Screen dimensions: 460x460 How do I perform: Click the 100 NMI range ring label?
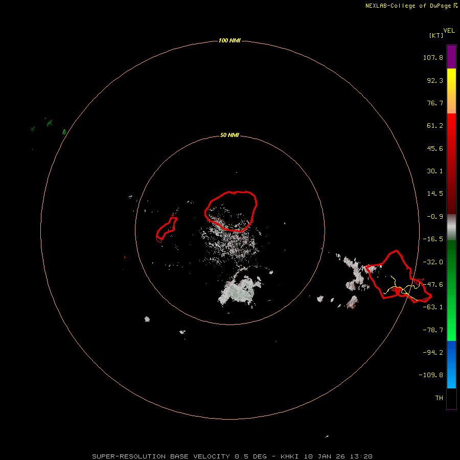click(x=229, y=40)
